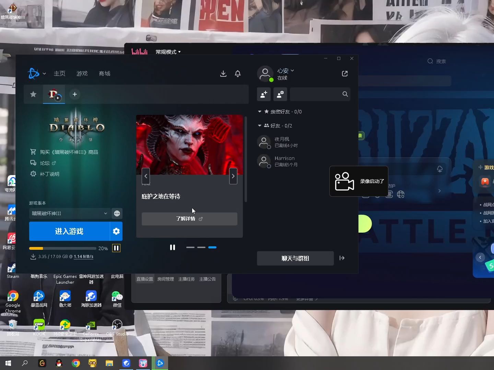Open game settings gear beside 进入游戏
Image resolution: width=494 pixels, height=370 pixels.
tap(116, 231)
